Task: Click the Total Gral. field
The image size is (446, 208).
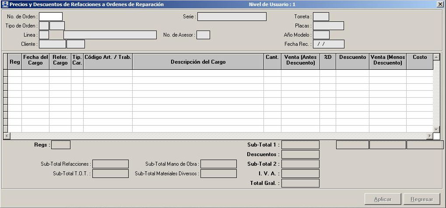Action: 300,183
